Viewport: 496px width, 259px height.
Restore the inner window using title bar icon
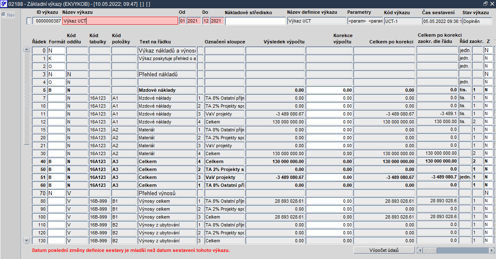pyautogui.click(x=486, y=4)
